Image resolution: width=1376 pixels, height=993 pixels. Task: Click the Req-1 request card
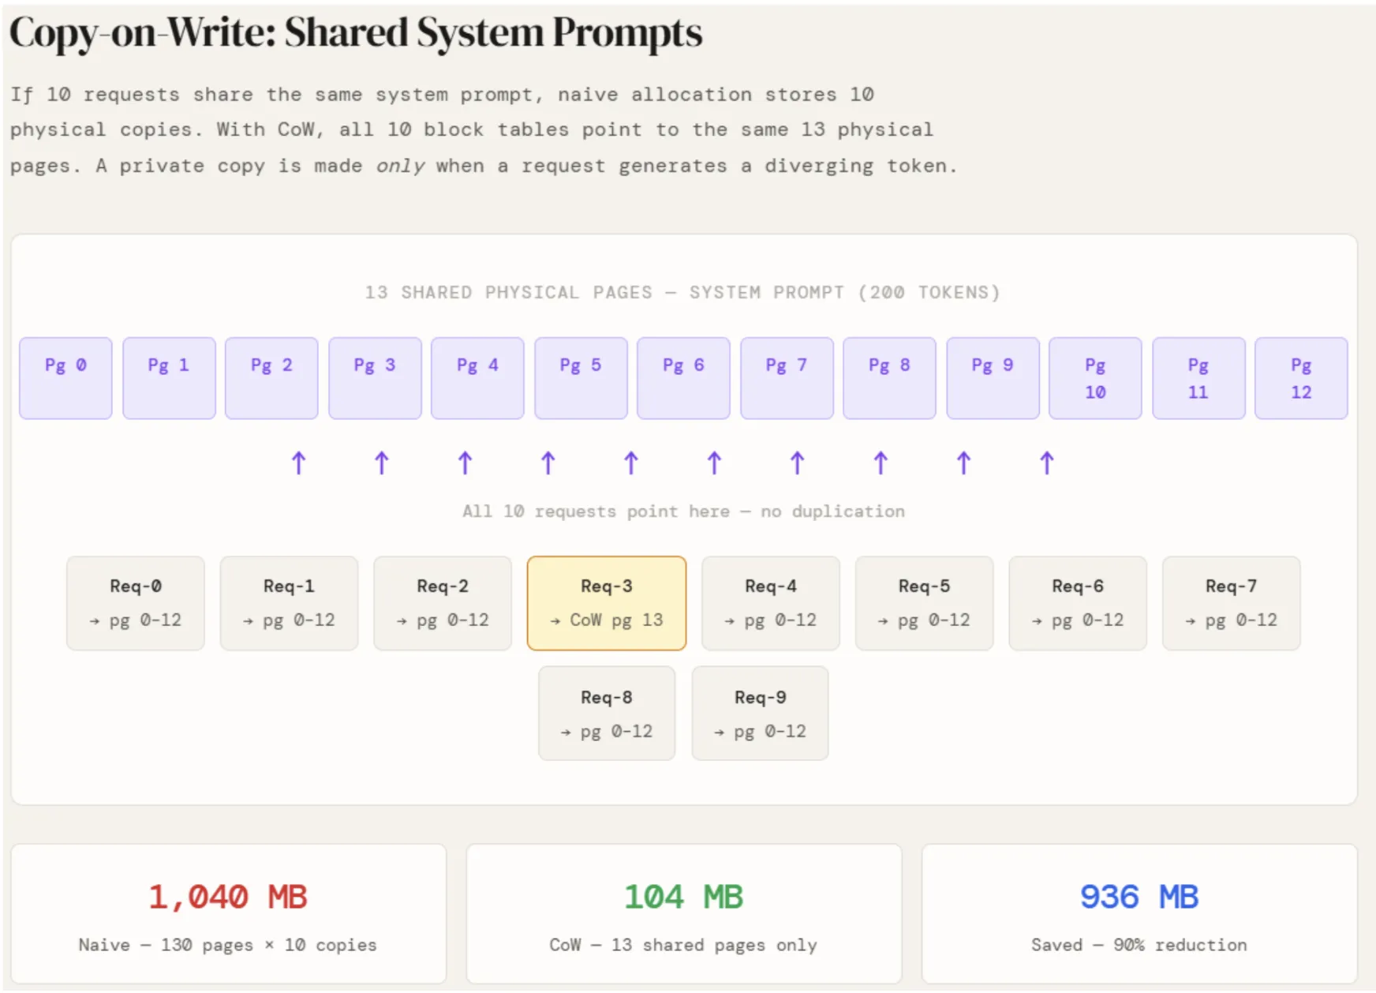pyautogui.click(x=289, y=603)
